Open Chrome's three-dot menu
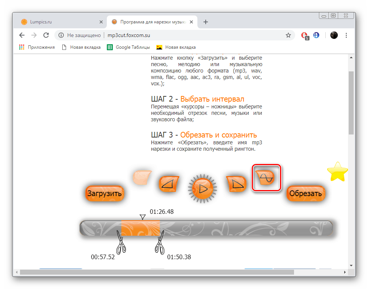 pos(346,35)
